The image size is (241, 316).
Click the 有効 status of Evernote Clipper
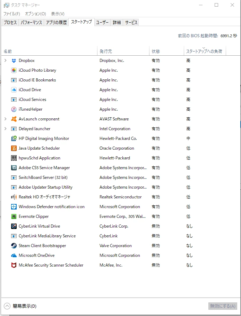pyautogui.click(x=156, y=216)
